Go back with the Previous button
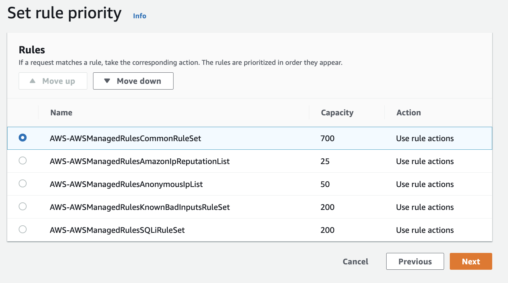Viewport: 508px width, 283px height. pos(415,262)
